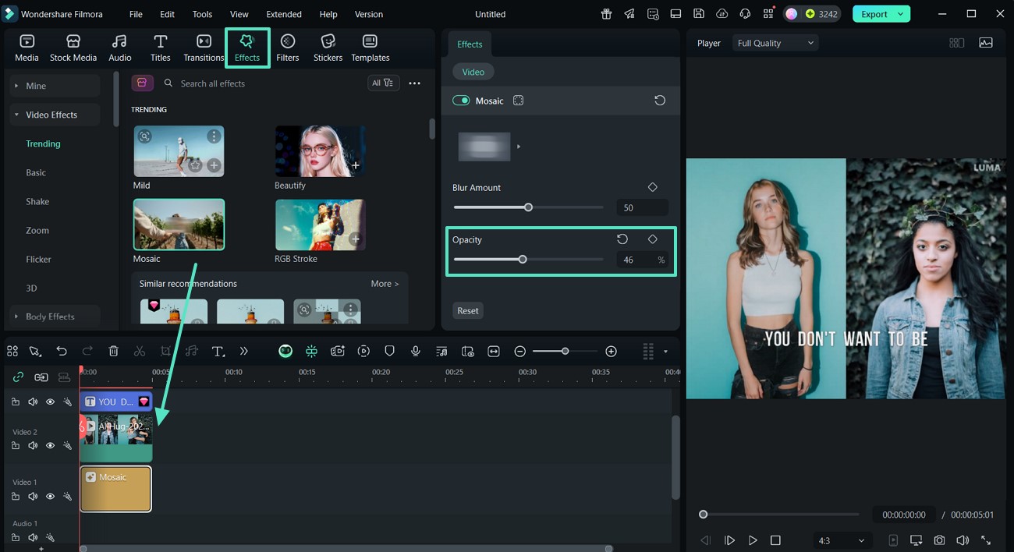The image size is (1014, 552).
Task: Lock the Video 1 track
Action: point(16,497)
